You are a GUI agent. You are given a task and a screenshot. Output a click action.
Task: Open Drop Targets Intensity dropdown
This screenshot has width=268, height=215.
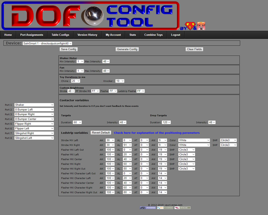212,122
